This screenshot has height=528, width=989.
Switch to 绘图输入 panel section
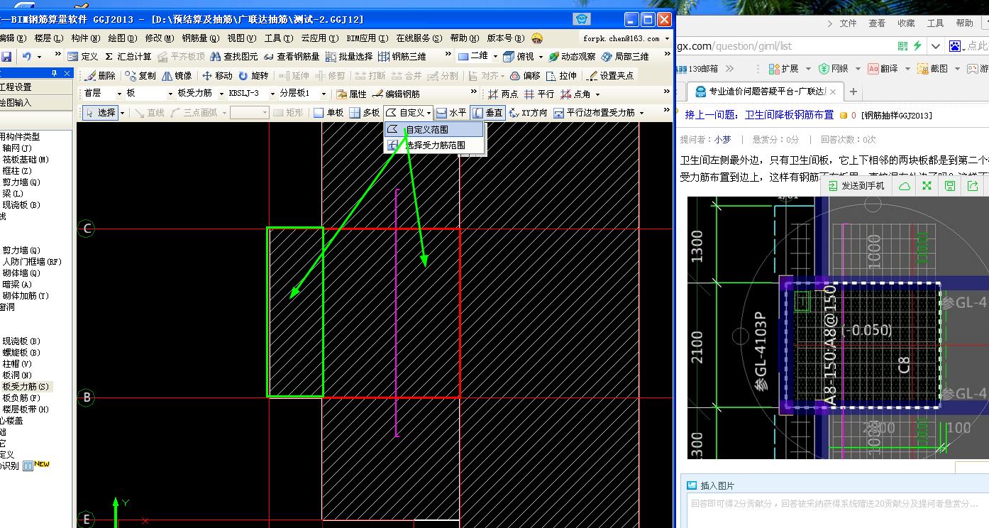(x=36, y=102)
